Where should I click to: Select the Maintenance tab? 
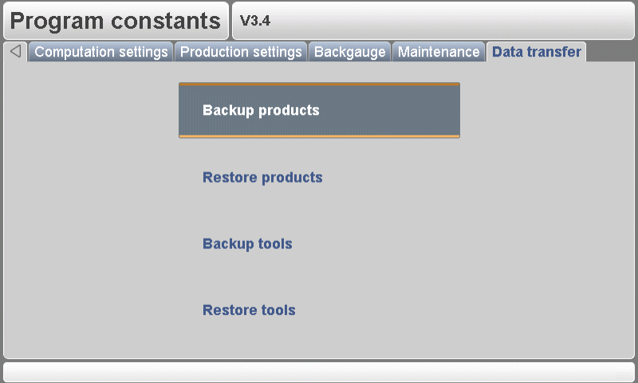pos(439,53)
